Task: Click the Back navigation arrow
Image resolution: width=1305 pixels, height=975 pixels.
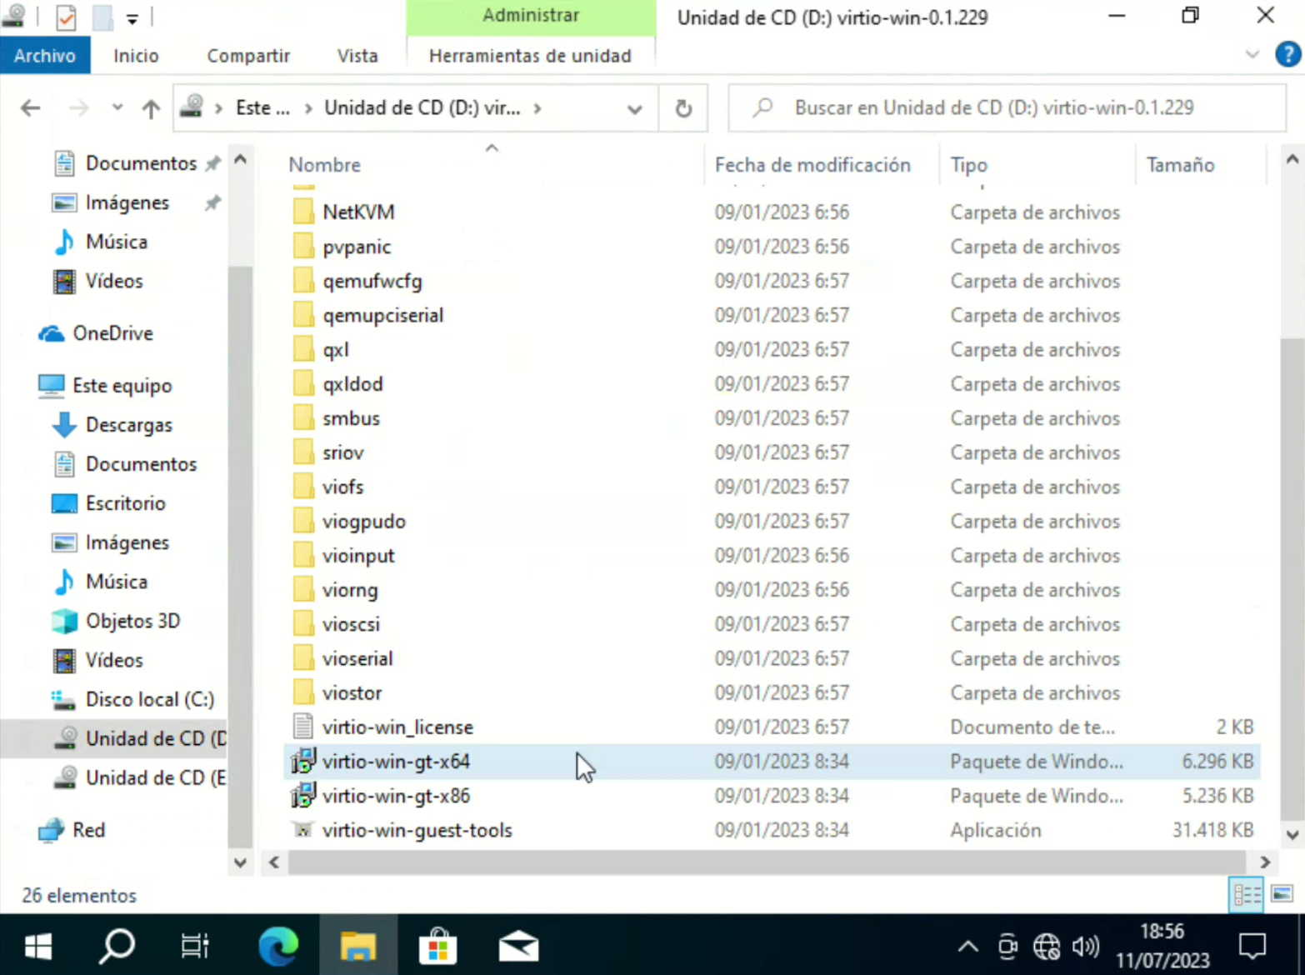Action: [x=31, y=108]
